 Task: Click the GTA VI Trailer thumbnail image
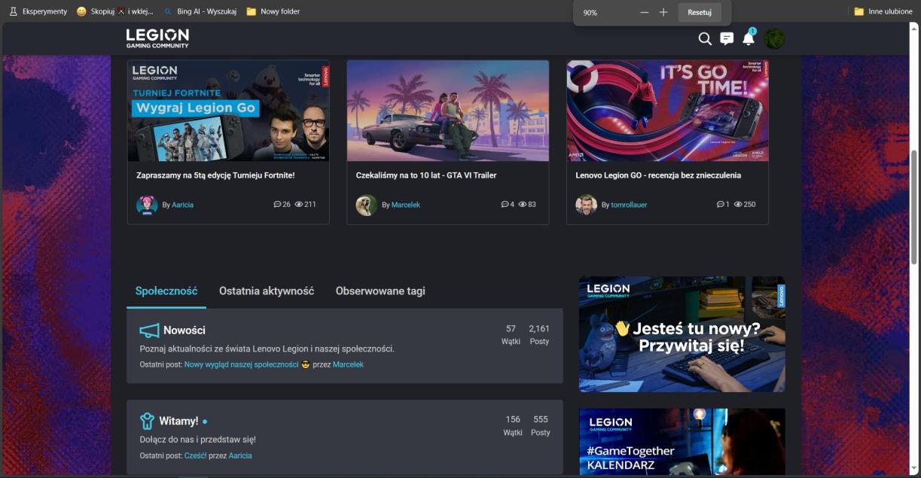pos(447,111)
